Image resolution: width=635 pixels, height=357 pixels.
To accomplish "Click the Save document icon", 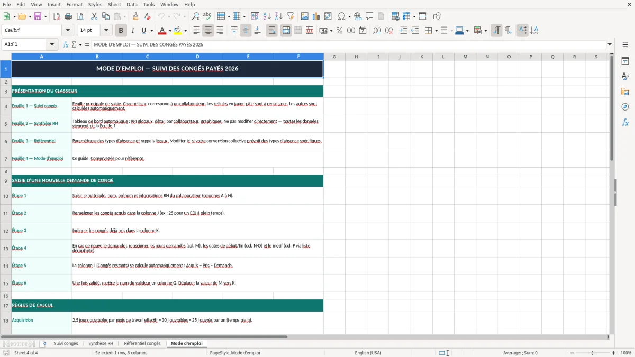I will click(x=38, y=16).
